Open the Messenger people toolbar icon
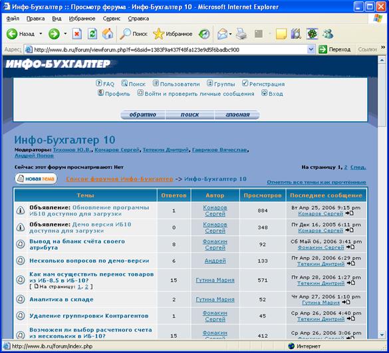Image resolution: width=389 pixels, height=353 pixels. pyautogui.click(x=328, y=34)
